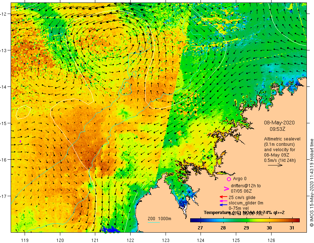
Task: Click the date label 08-May-2020
Action: tap(279, 123)
